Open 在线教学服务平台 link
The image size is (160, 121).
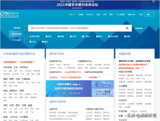(73, 72)
